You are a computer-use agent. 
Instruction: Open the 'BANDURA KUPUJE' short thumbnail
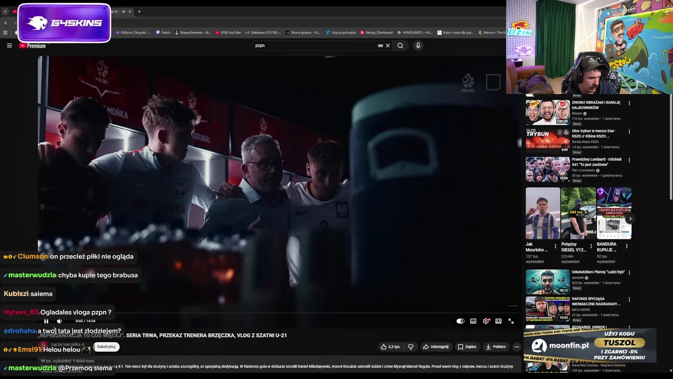[614, 213]
